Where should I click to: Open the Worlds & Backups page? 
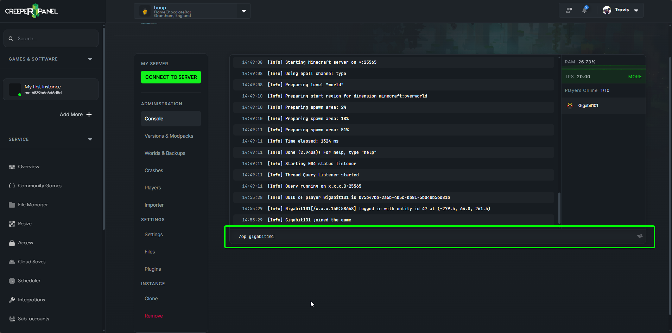coord(165,153)
